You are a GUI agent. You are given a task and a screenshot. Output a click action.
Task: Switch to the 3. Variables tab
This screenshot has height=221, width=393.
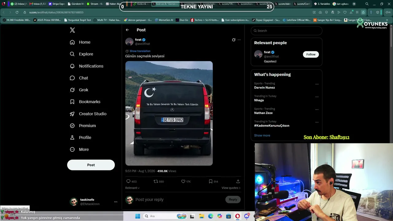point(322,4)
